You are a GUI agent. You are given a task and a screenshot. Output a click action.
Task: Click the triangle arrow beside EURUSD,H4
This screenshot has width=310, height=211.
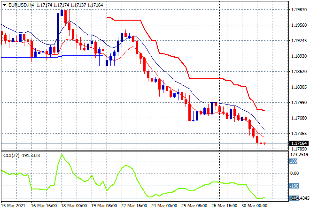pos(4,5)
